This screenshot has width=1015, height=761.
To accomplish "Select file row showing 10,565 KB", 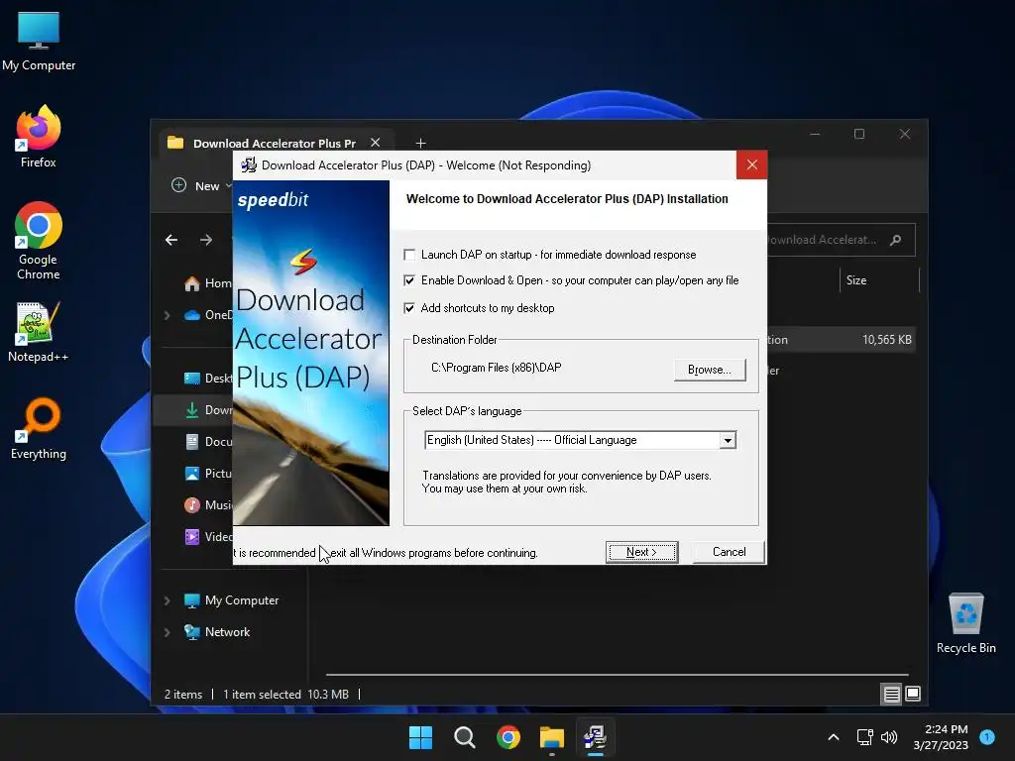I will pyautogui.click(x=842, y=340).
